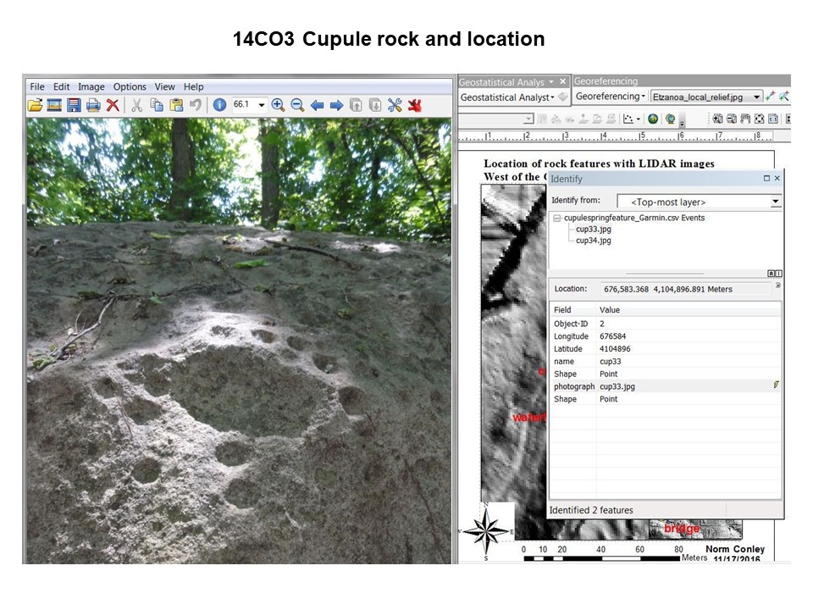Click the red X Delete icon
Screen dimensions: 813x610
[x=112, y=105]
